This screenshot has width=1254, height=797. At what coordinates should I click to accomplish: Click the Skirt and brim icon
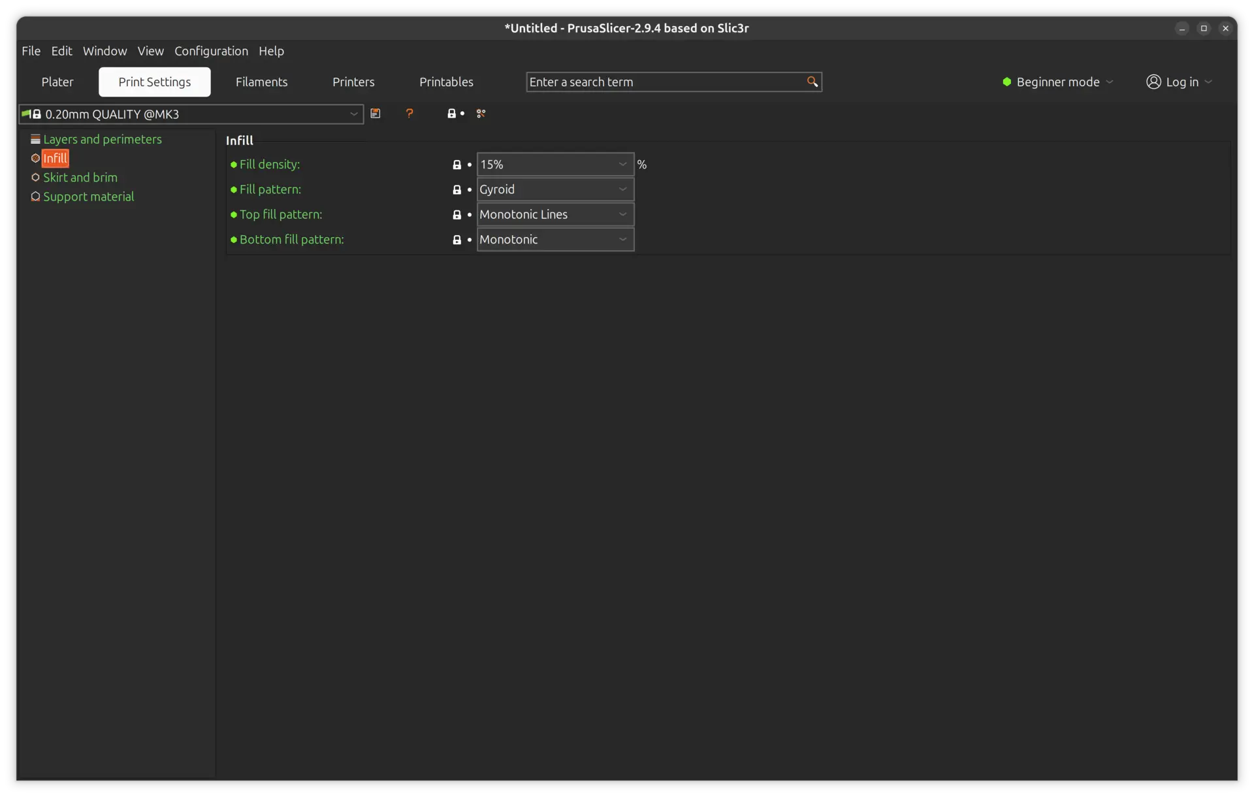pos(35,177)
